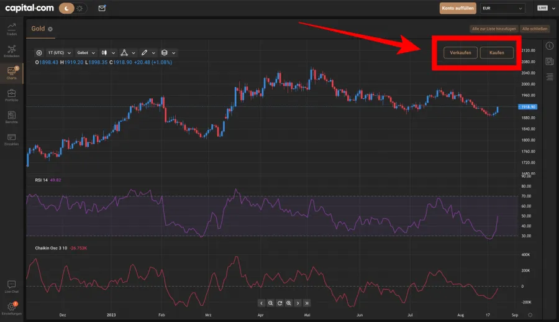Image resolution: width=559 pixels, height=322 pixels.
Task: Switch to dark mode with the moon toggle
Action: [x=66, y=8]
